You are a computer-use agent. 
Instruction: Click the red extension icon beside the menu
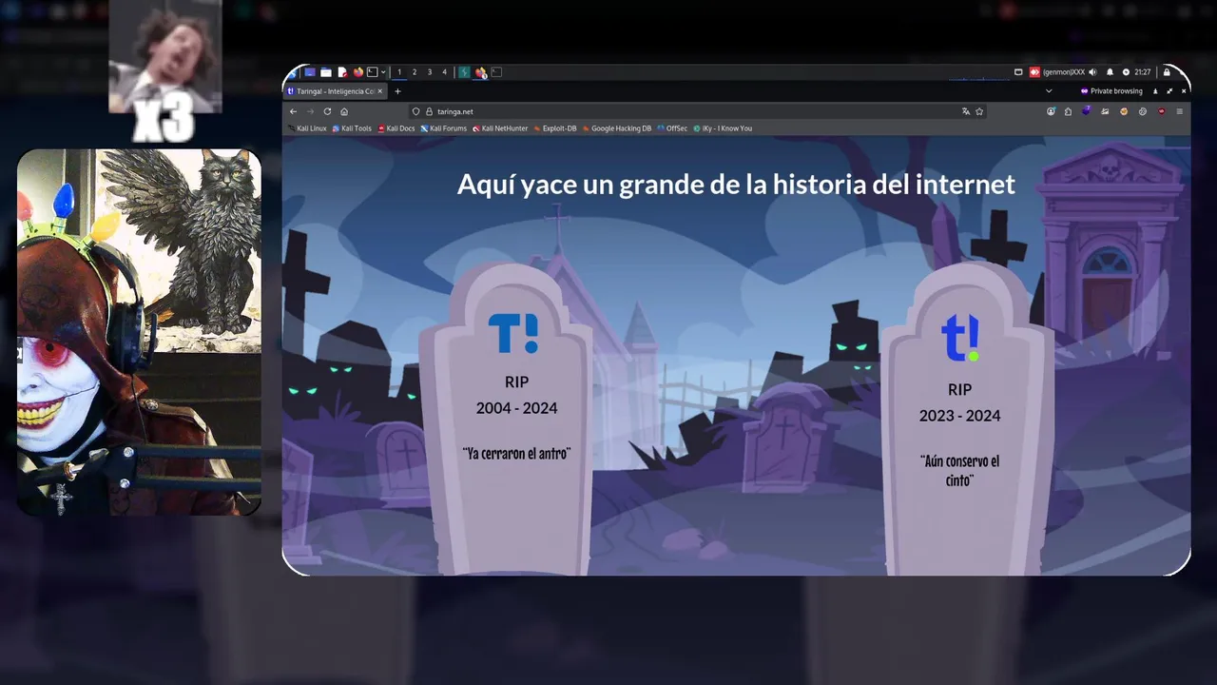pos(1161,111)
